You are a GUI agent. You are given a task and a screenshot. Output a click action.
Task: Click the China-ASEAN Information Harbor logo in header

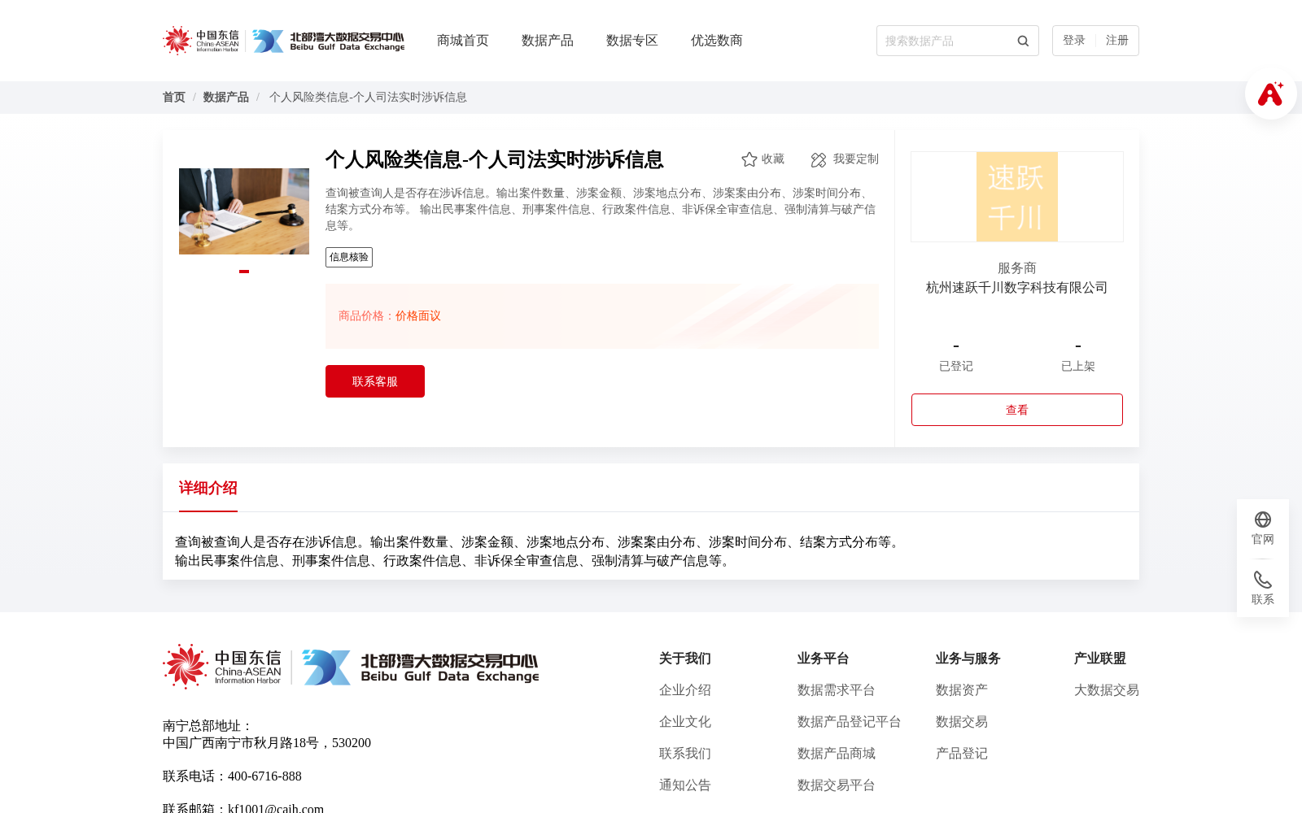click(201, 41)
